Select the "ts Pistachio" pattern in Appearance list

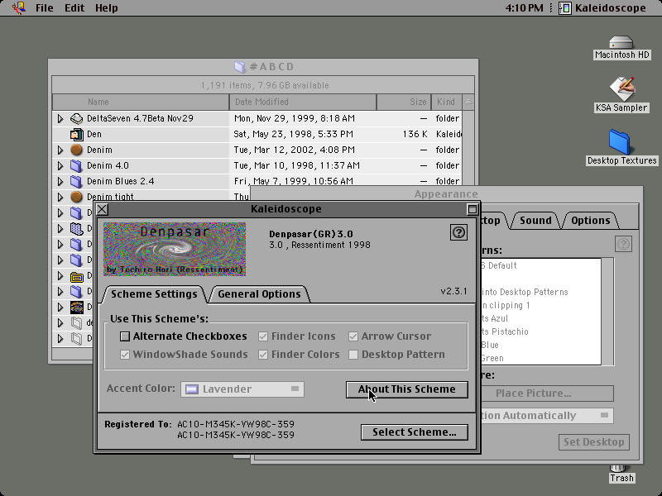coord(505,331)
